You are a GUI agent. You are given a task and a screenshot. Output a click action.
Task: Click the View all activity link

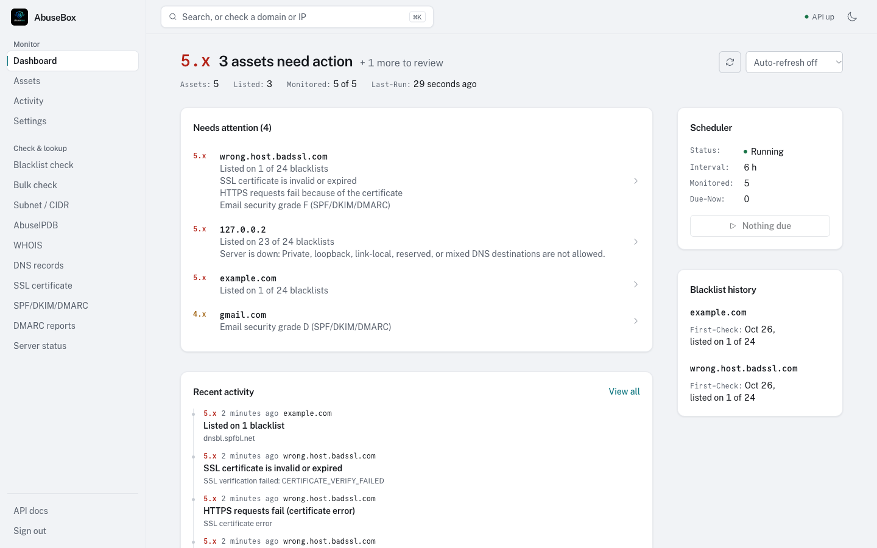click(x=624, y=392)
